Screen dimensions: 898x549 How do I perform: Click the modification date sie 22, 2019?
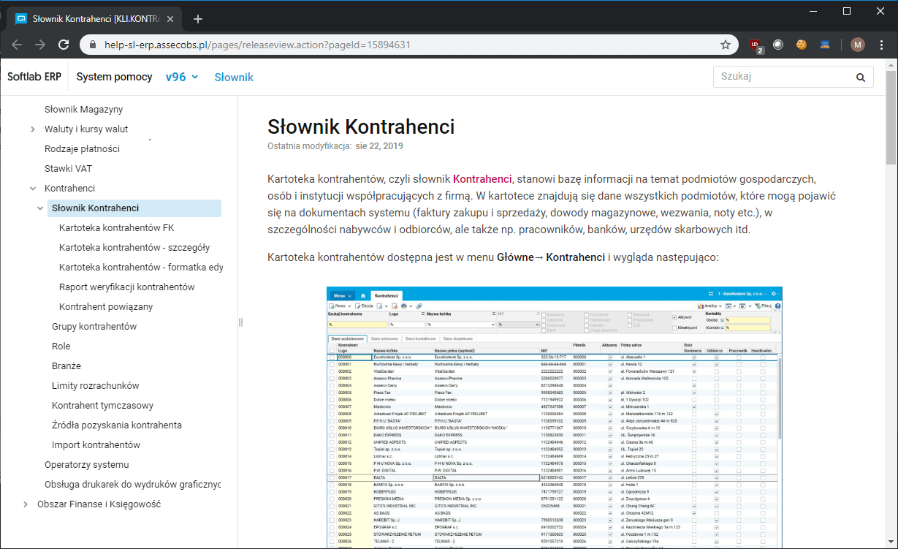pos(379,146)
